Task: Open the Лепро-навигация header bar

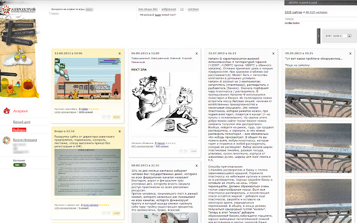Action: pos(321,3)
